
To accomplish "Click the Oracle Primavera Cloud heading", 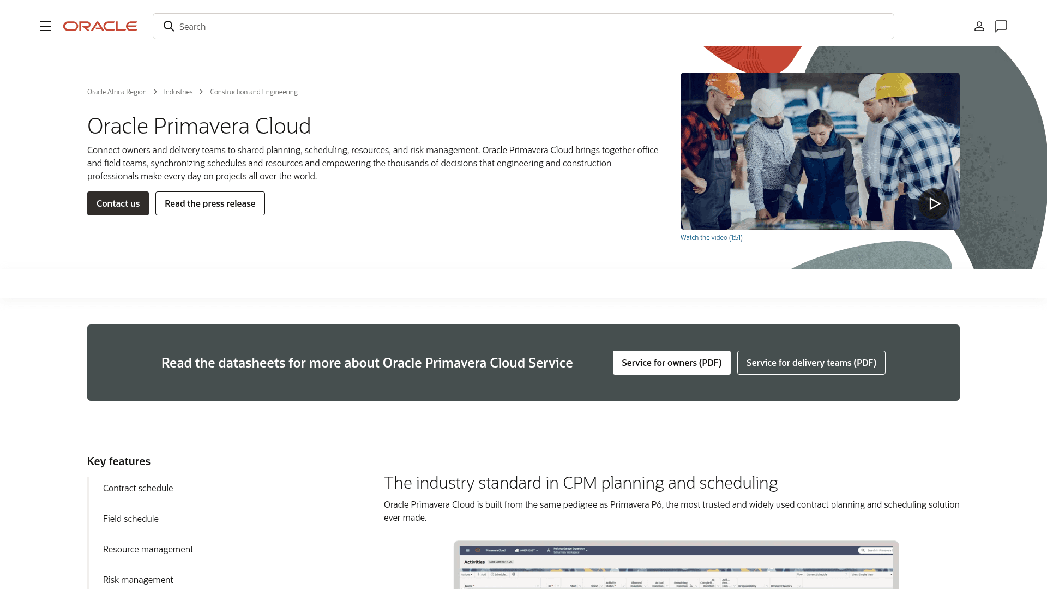I will pyautogui.click(x=199, y=126).
